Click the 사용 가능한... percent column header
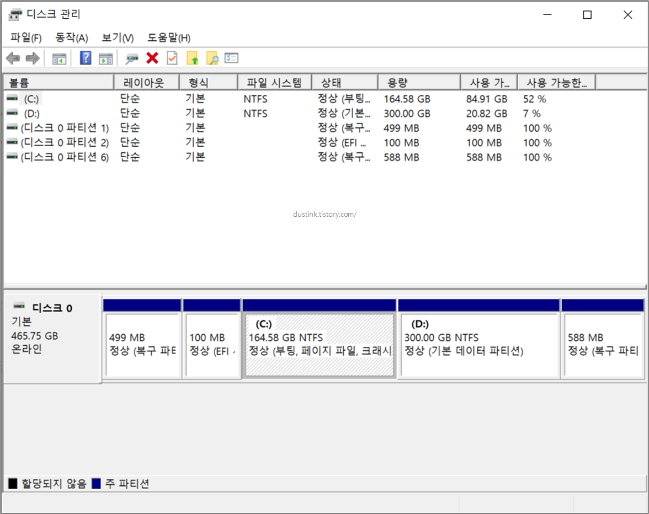The width and height of the screenshot is (649, 514). (557, 83)
